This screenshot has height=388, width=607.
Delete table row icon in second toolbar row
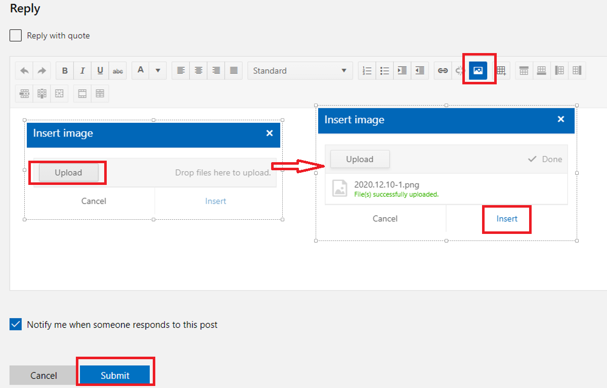click(x=24, y=93)
